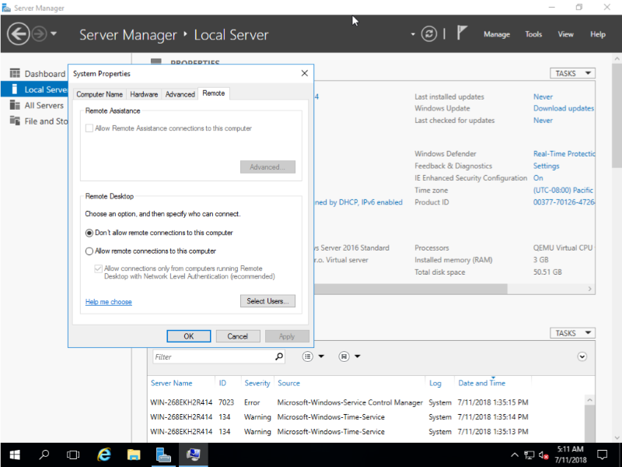The image size is (622, 467).
Task: Click the Last installed updates Never link
Action: pos(543,97)
